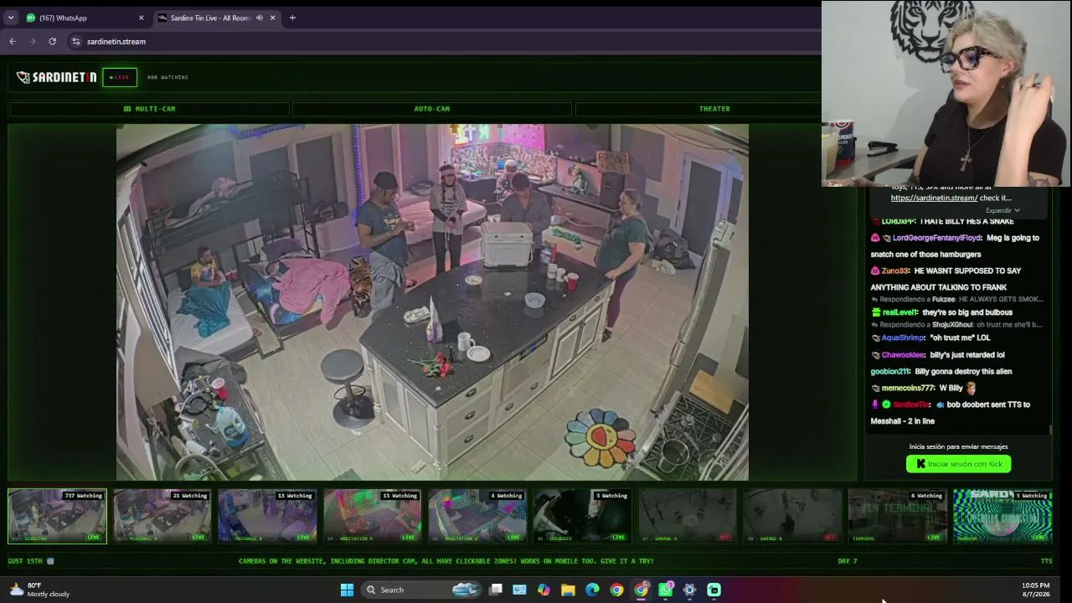Image resolution: width=1072 pixels, height=603 pixels.
Task: Click username realLevel1 in chat
Action: click(900, 312)
